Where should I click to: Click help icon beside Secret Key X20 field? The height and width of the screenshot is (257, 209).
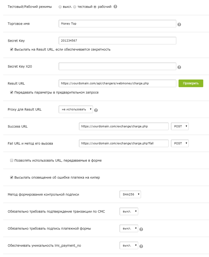(x=179, y=67)
